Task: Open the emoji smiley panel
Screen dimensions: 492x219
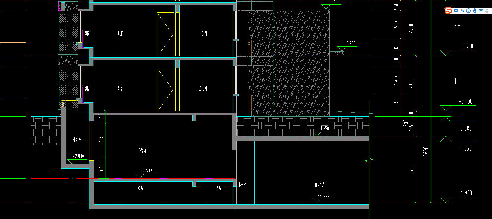Action: click(468, 11)
